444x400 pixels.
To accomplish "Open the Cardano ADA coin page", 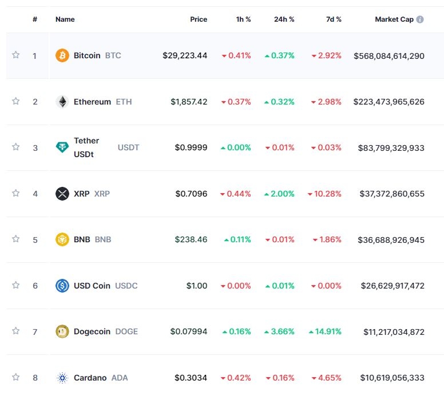I will pyautogui.click(x=91, y=378).
